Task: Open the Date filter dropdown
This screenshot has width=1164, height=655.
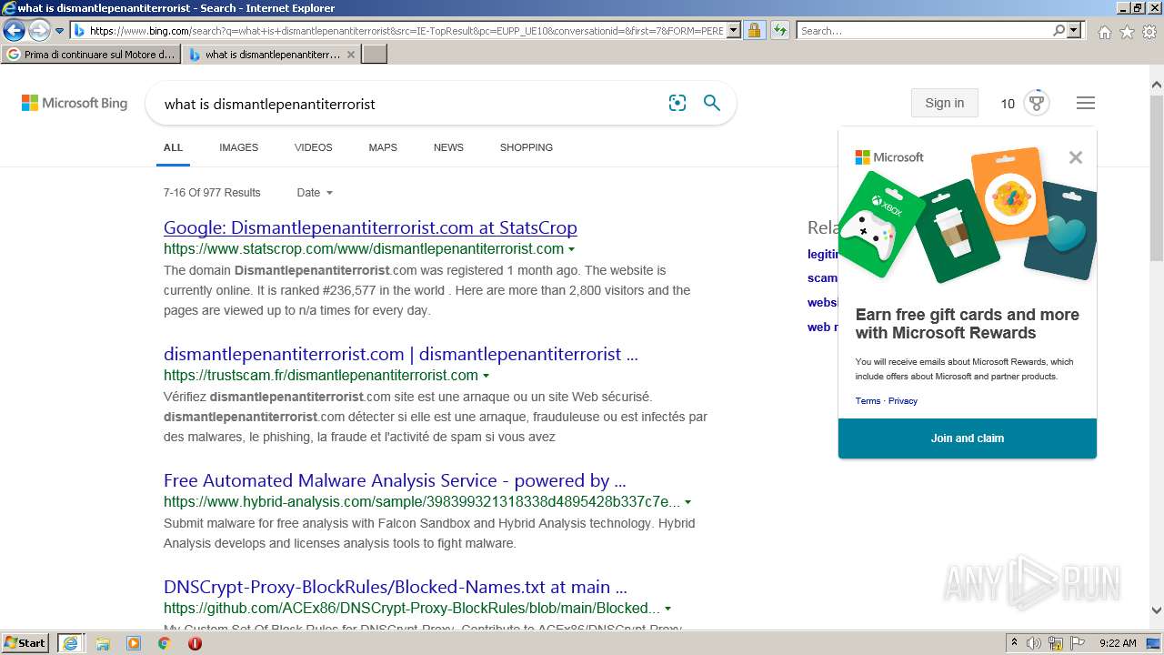Action: pos(315,193)
